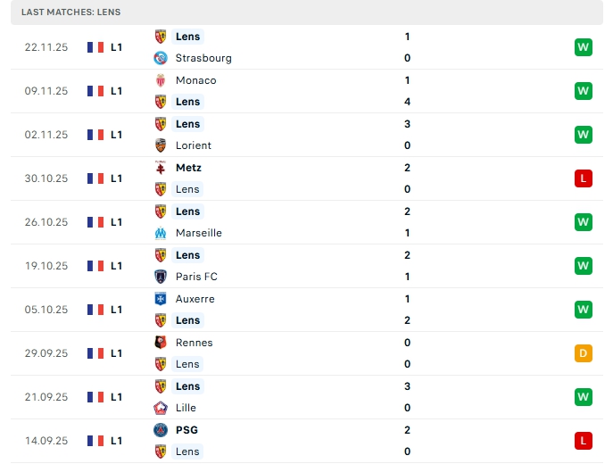This screenshot has width=613, height=464.
Task: Click the Lorient club crest icon
Action: (x=161, y=145)
